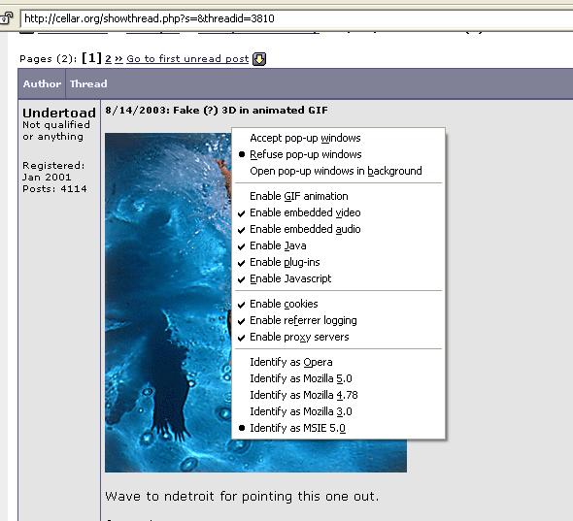
Task: Click the yellow down-arrow unread post icon
Action: [259, 59]
